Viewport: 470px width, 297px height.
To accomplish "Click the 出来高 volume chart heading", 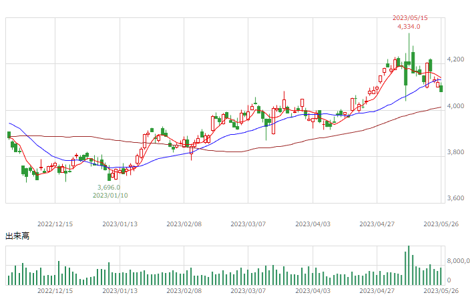I will tap(17, 236).
